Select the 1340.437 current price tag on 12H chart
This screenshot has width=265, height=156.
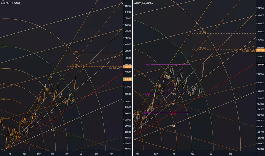pos(128,79)
